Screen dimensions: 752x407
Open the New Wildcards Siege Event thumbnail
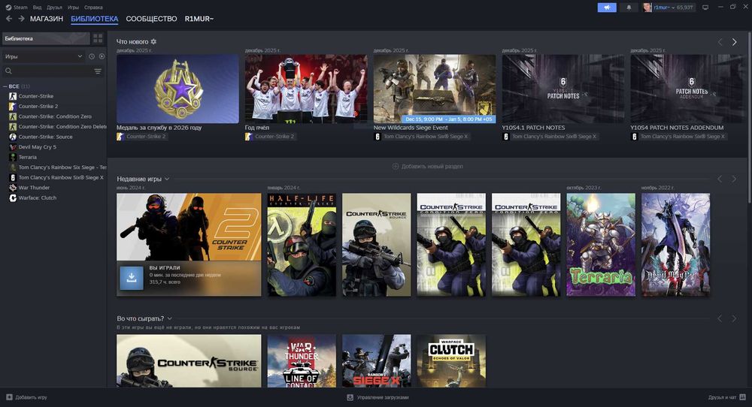coord(435,89)
